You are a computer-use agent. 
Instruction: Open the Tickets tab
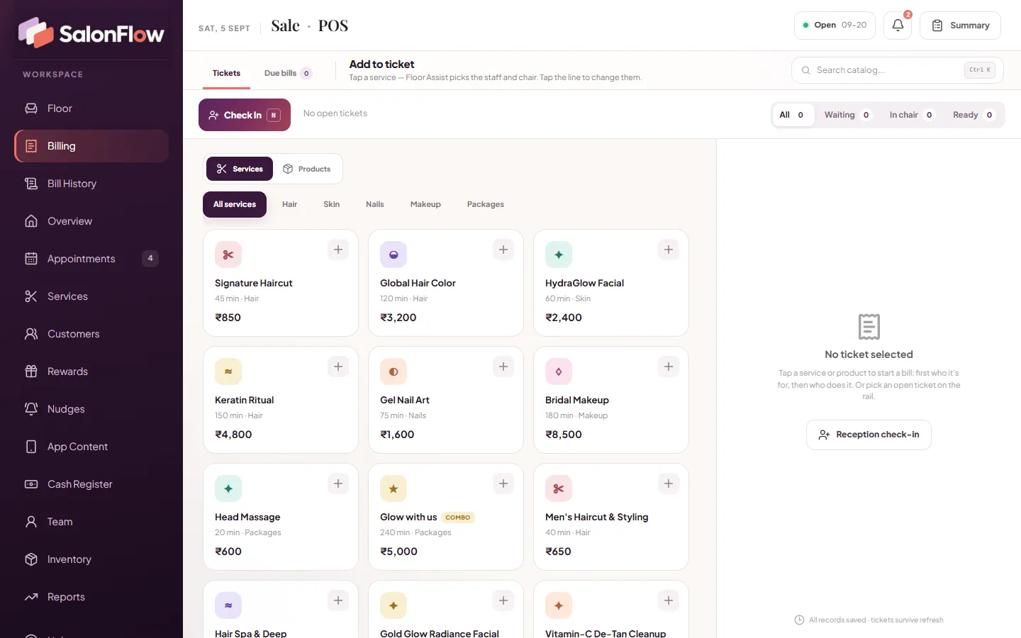[226, 73]
